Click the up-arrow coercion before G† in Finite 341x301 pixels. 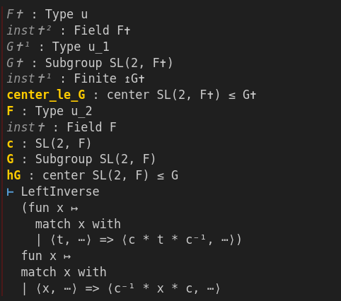click(127, 79)
